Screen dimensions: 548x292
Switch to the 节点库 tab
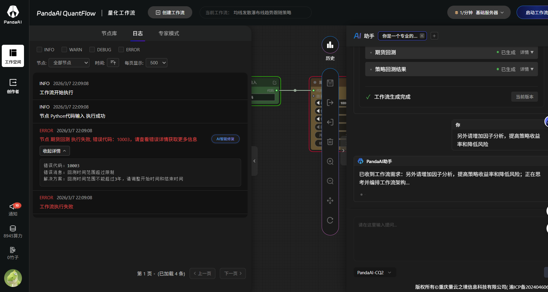109,33
